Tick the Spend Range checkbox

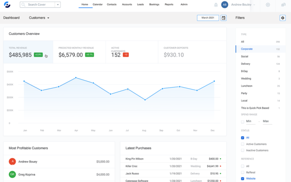point(242,122)
